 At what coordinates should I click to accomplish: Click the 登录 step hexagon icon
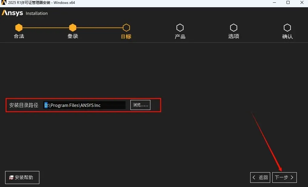(73, 27)
